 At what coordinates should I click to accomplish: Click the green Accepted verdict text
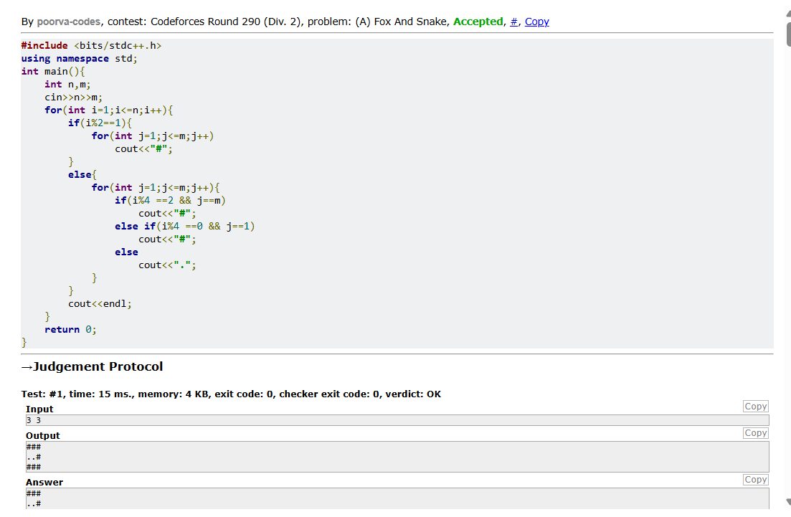tap(478, 22)
